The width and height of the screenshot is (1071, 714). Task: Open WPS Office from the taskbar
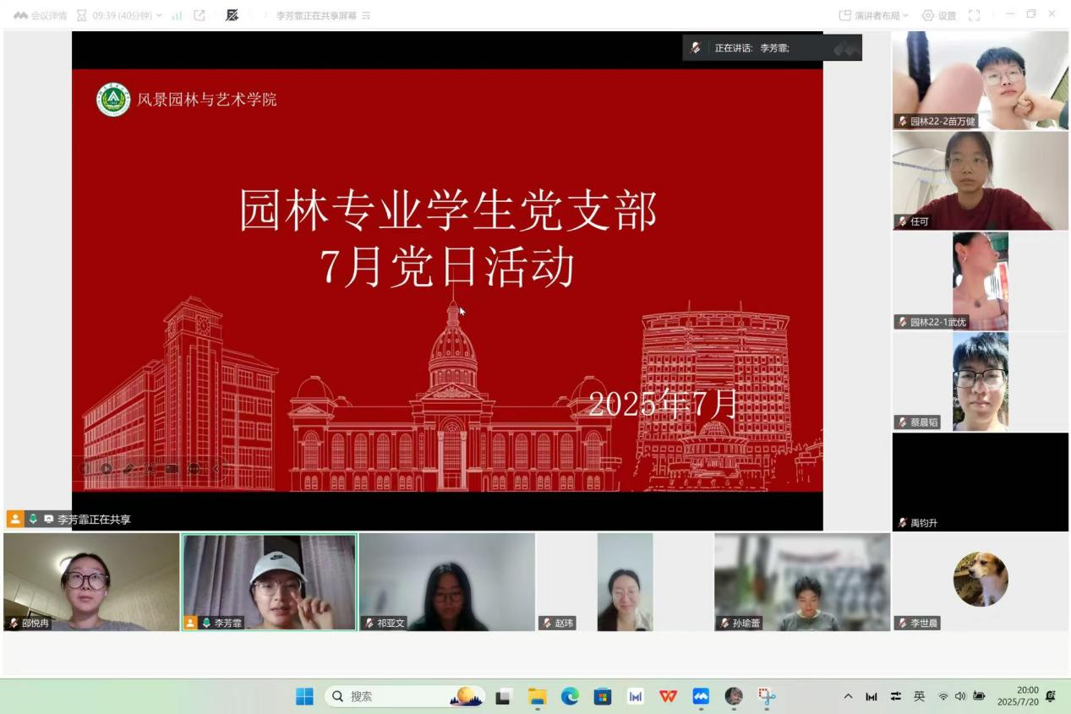point(668,696)
